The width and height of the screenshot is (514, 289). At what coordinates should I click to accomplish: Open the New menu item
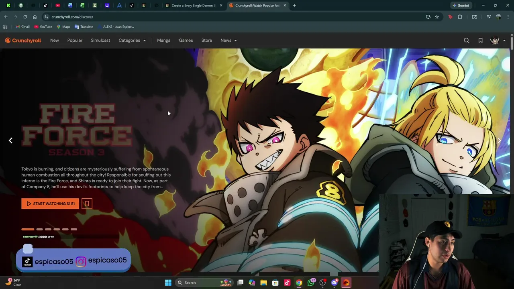55,40
